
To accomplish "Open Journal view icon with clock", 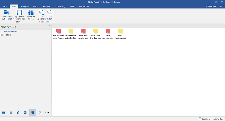I will click(x=40, y=113).
